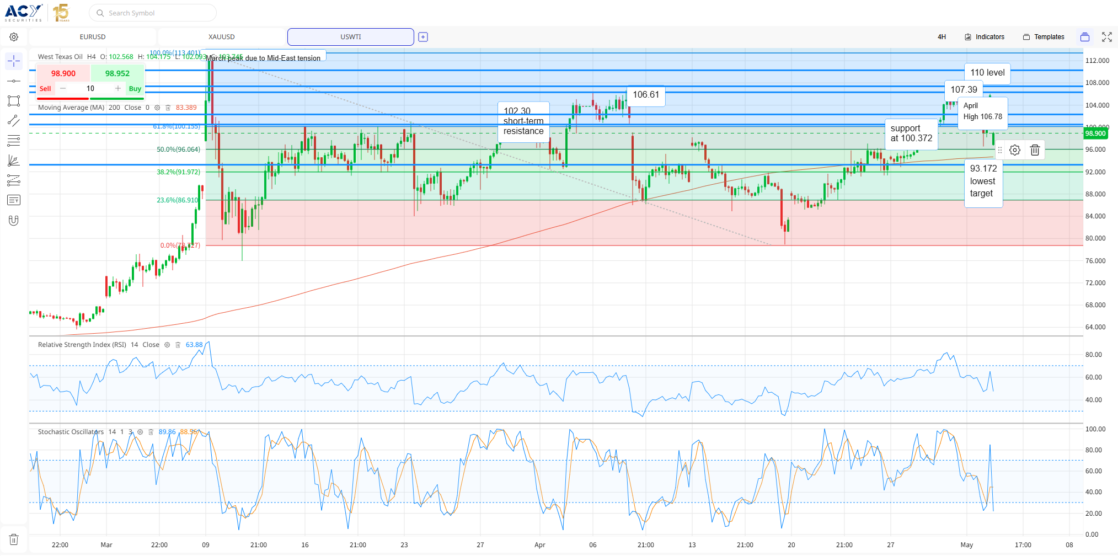Click the Stochastic Oscillators label

coord(71,432)
